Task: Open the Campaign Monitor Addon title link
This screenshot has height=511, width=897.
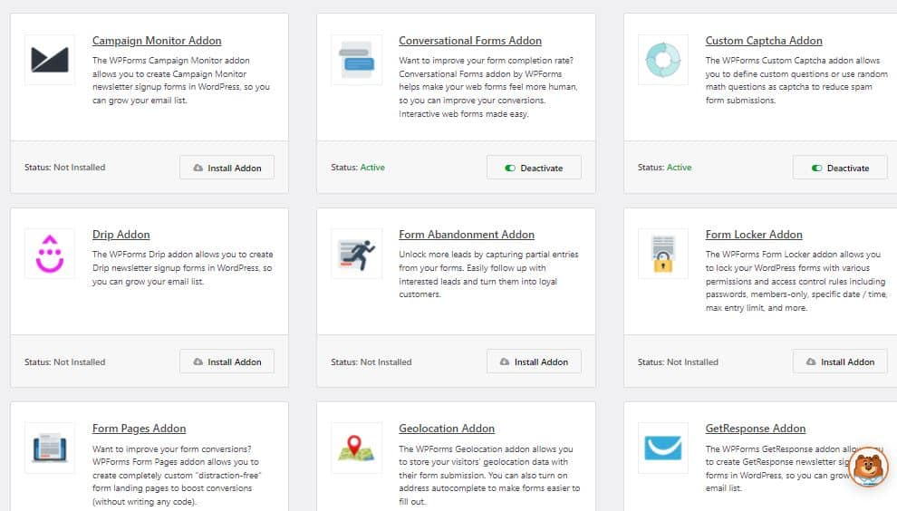Action: 157,41
